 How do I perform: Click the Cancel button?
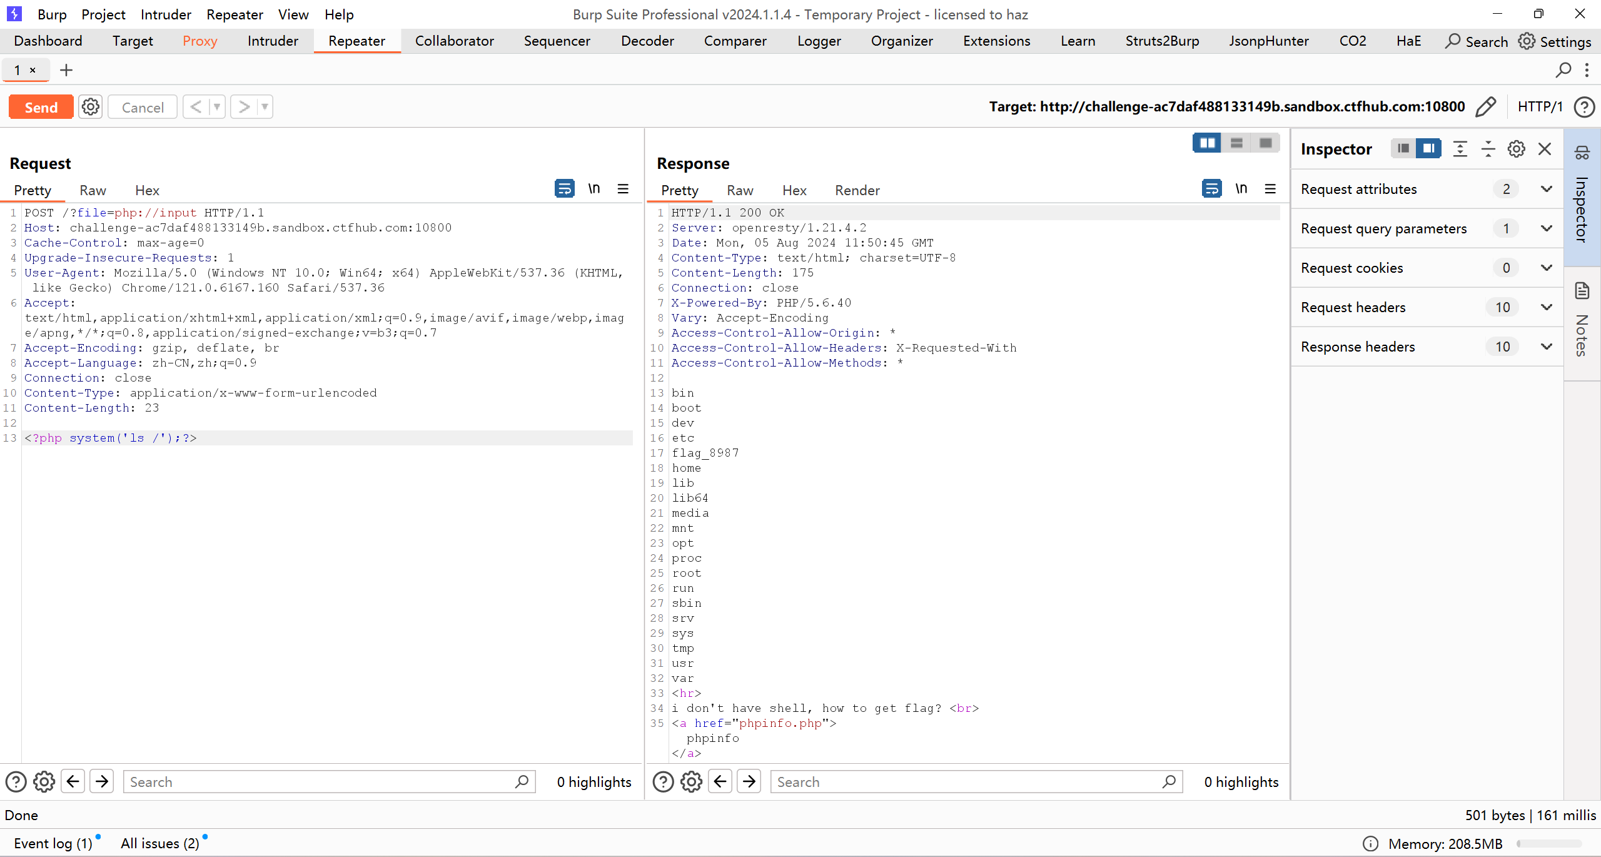click(x=143, y=107)
